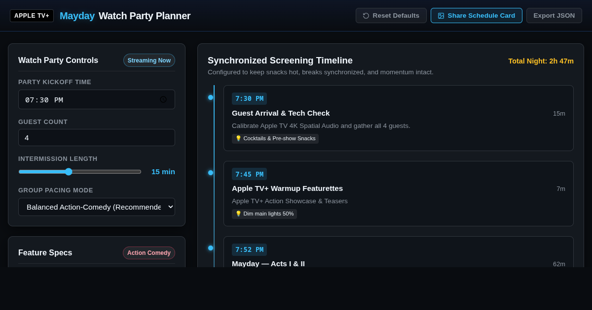
Task: Click the 7:45 PM timeline marker dot
Action: click(x=211, y=173)
